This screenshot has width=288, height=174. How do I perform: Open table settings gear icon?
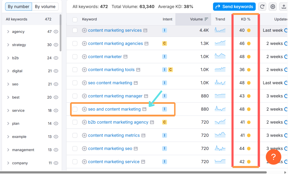point(272,6)
